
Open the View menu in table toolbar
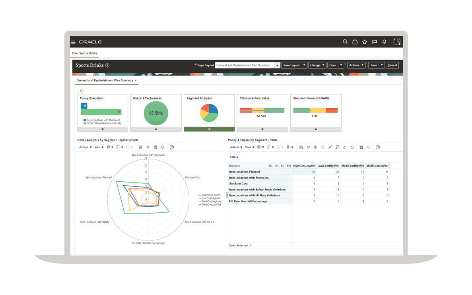tap(249, 147)
